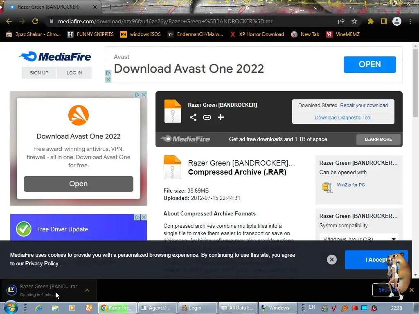Launch Internet Explorer from taskbar
419x314 pixels.
click(x=38, y=308)
